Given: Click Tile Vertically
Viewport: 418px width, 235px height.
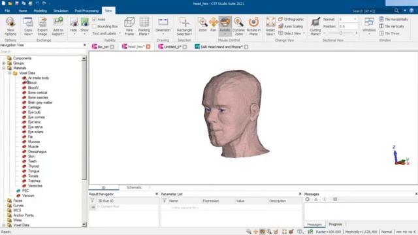Looking at the screenshot, I should coord(392,26).
